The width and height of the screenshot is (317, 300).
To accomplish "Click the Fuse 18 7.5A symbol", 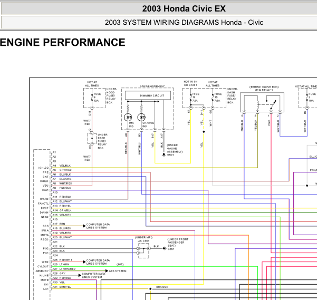I will click(213, 98).
